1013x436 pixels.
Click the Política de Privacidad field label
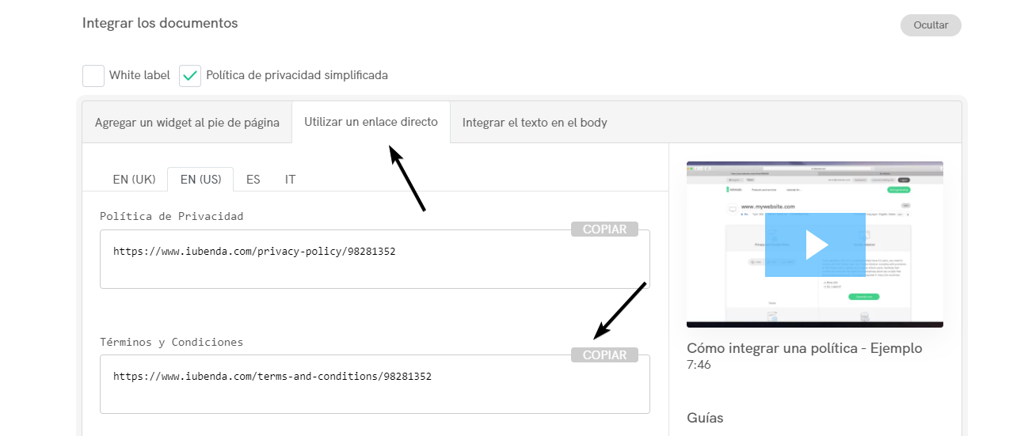(171, 216)
